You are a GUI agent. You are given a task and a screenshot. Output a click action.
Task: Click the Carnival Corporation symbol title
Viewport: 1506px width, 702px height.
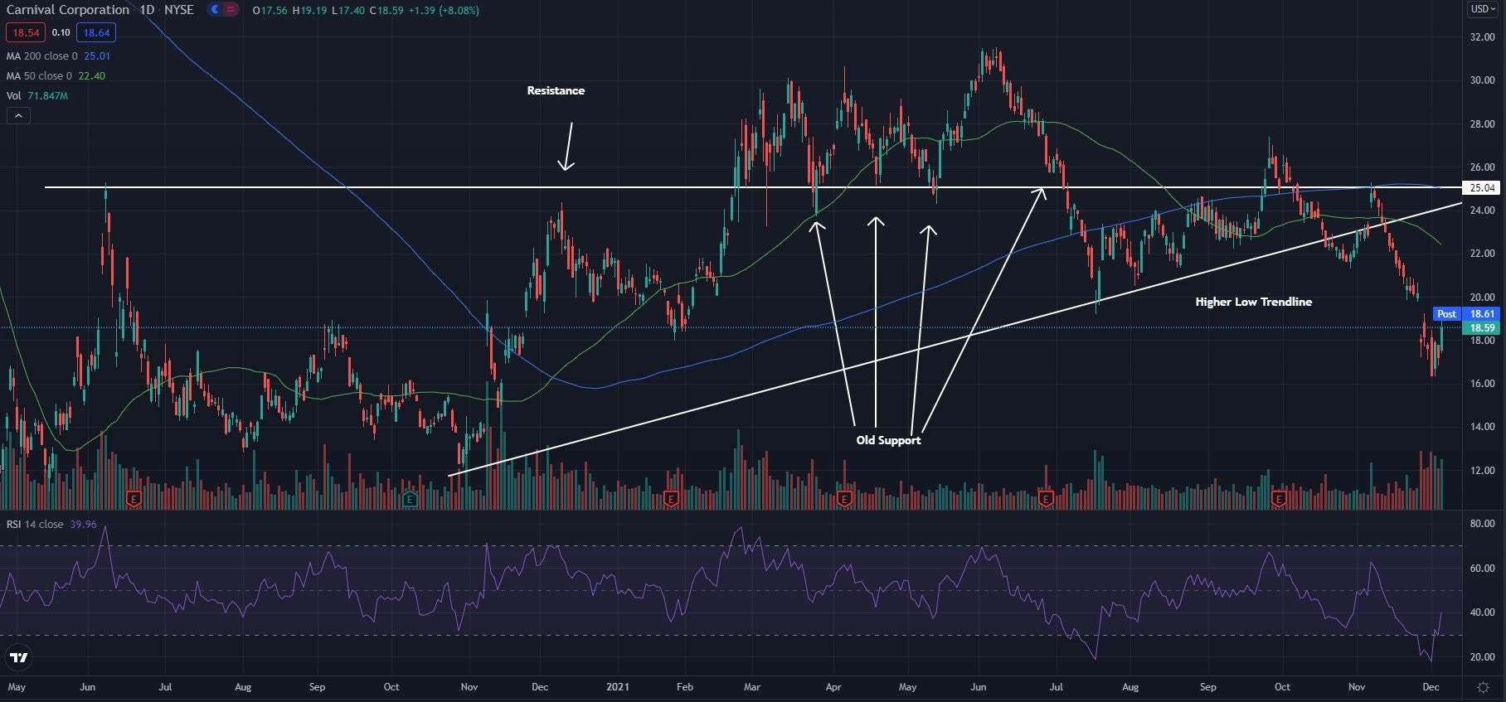[x=68, y=10]
